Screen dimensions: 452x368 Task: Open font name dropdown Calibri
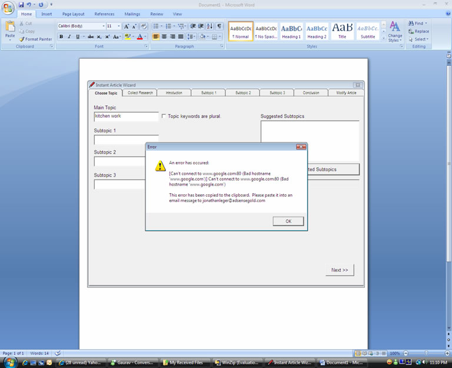104,26
